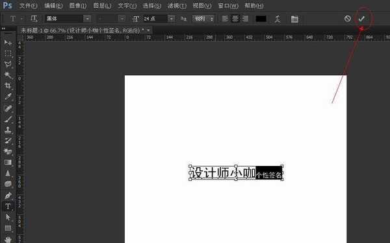Click the font size 24 点 field

point(155,19)
